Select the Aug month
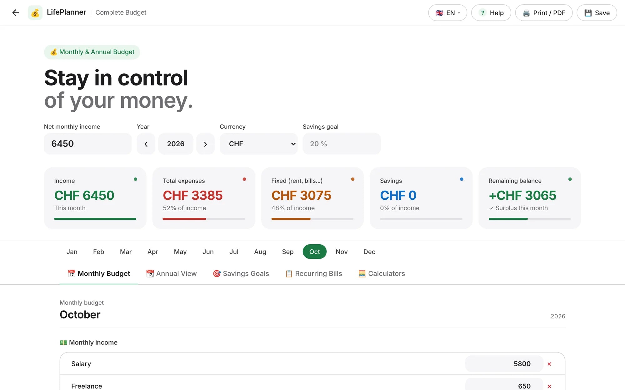625x390 pixels. [x=260, y=252]
